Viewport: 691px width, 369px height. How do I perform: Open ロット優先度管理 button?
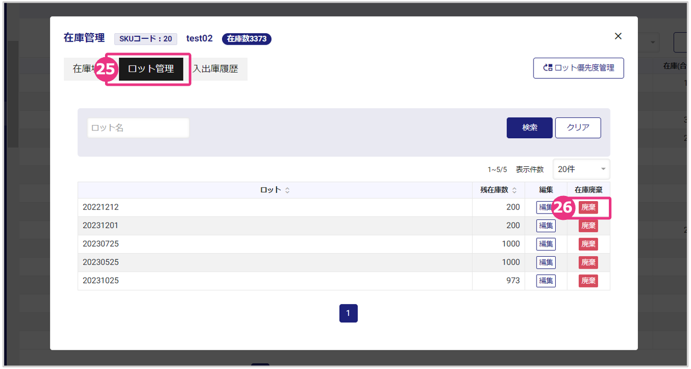coord(578,68)
